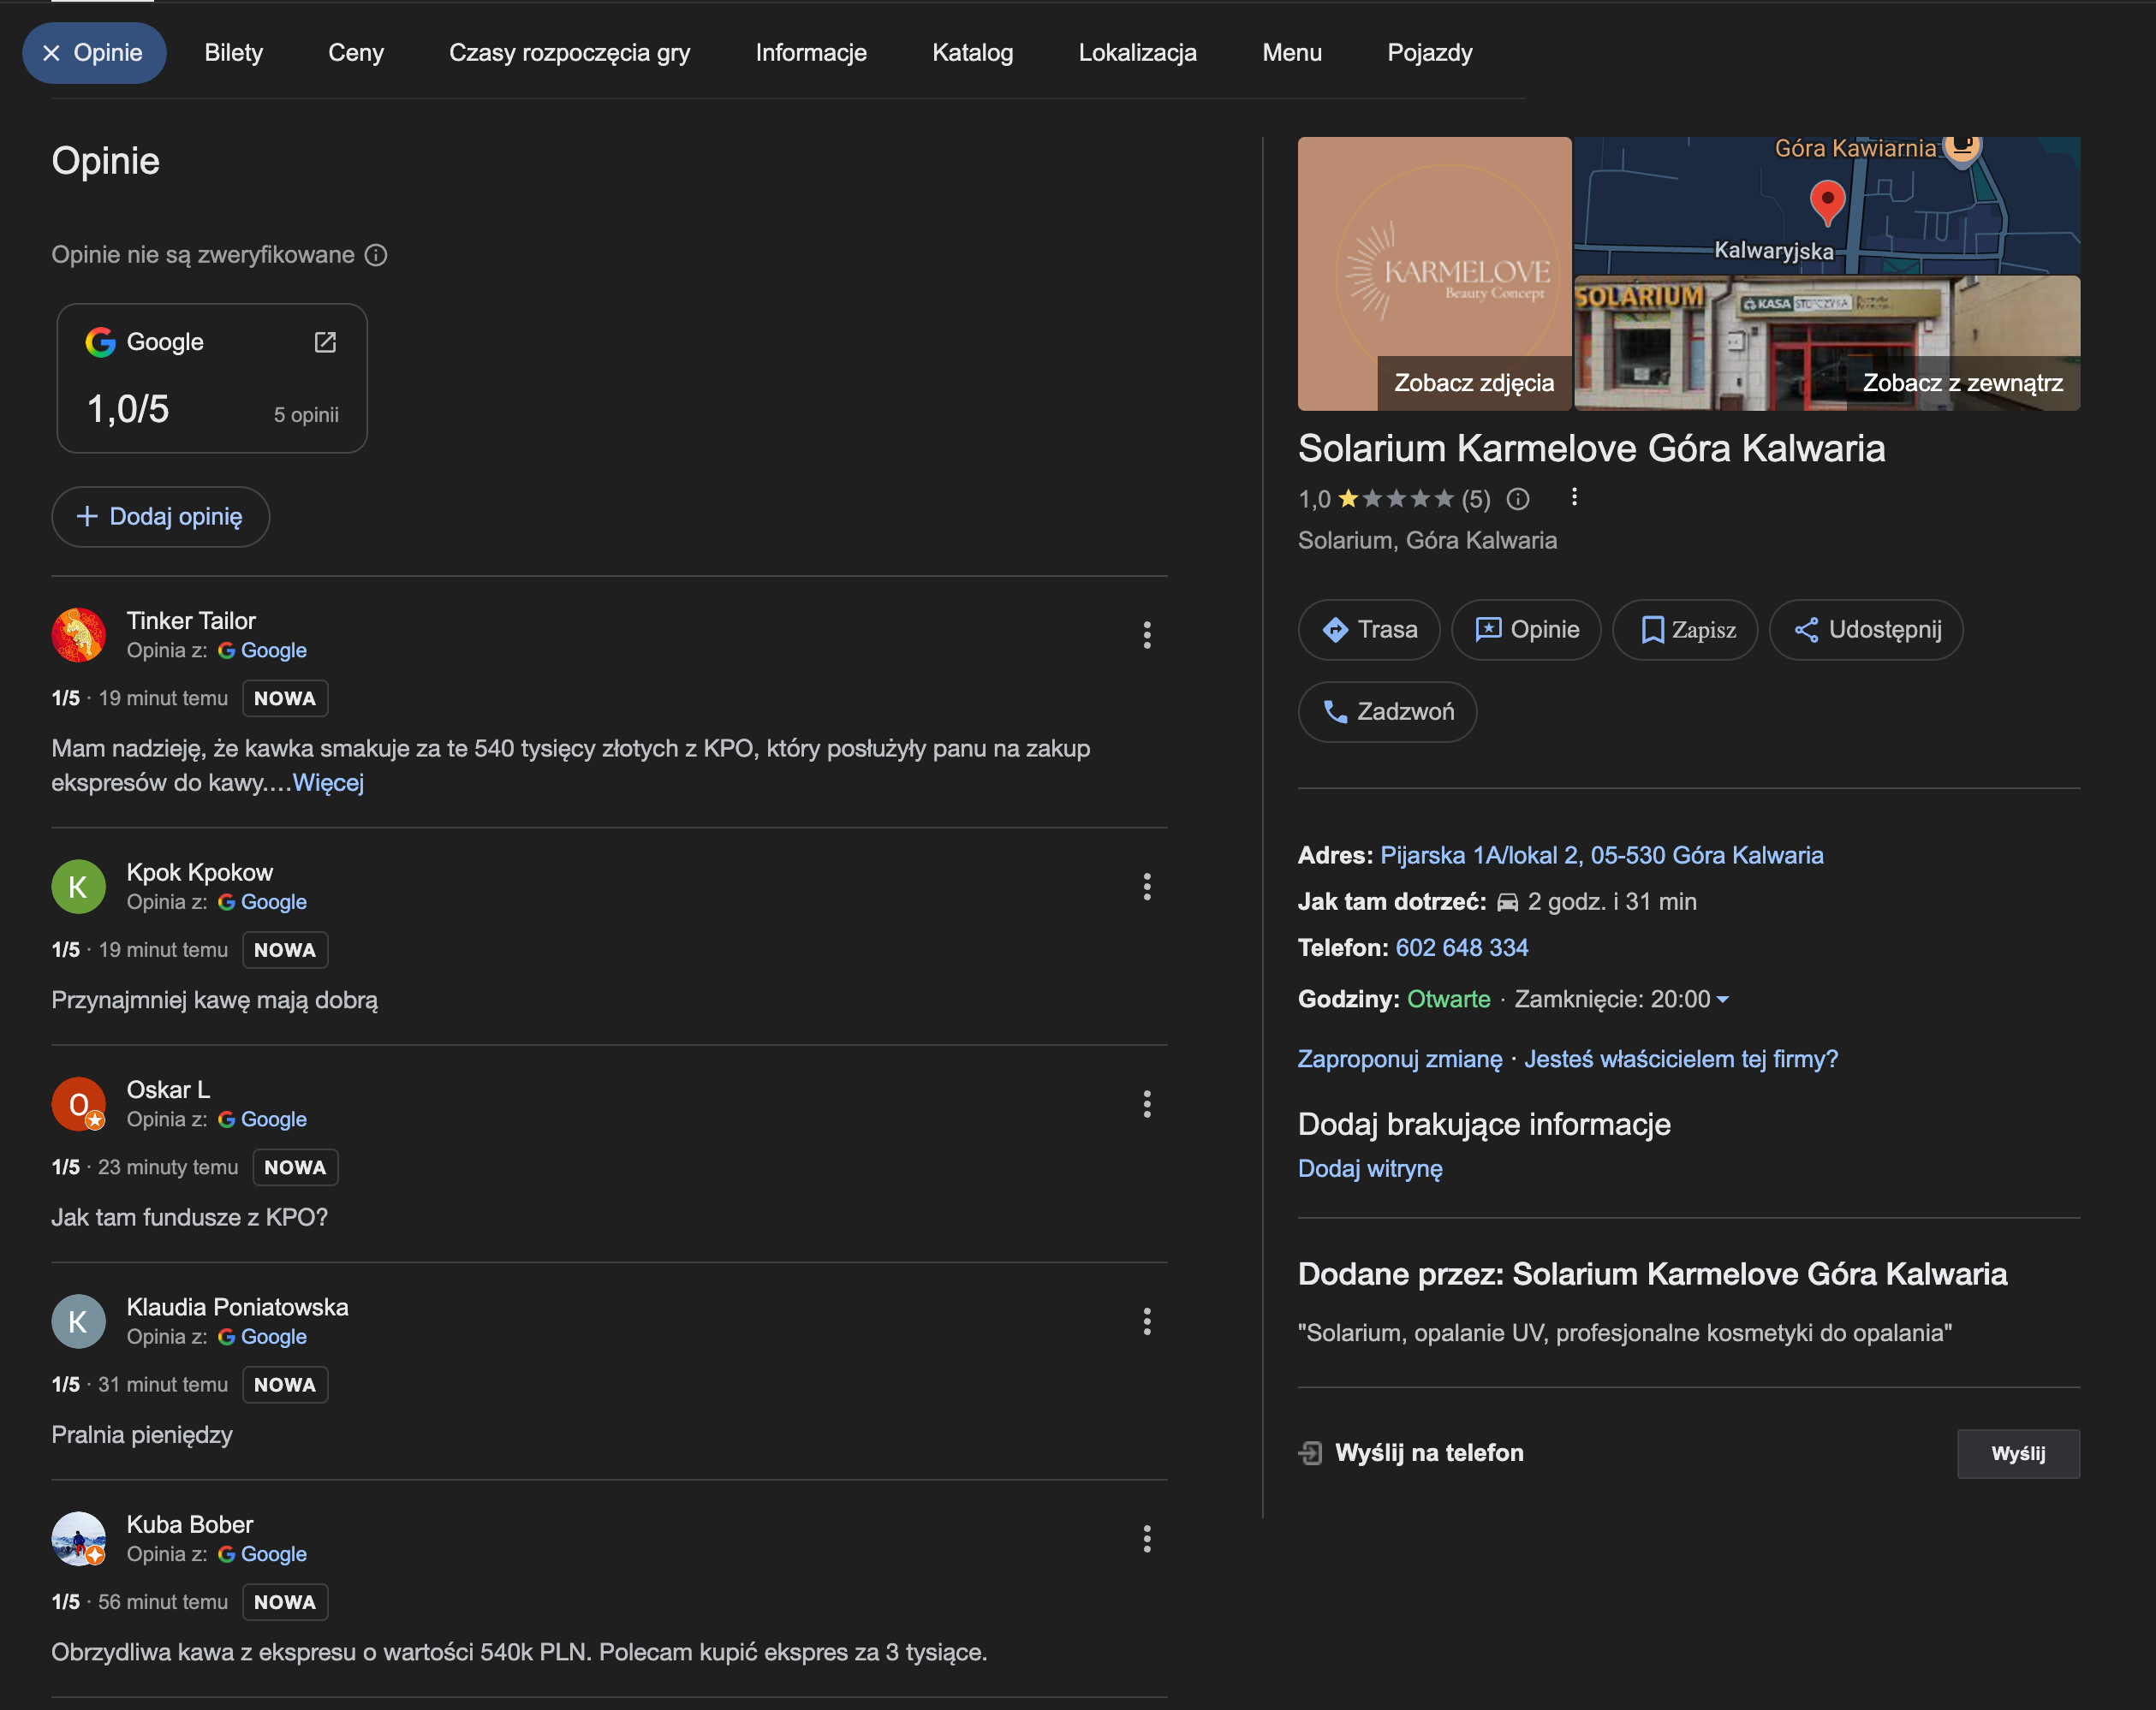This screenshot has height=1710, width=2156.
Task: Open menu for Klaudia Poniatowska review
Action: coord(1146,1321)
